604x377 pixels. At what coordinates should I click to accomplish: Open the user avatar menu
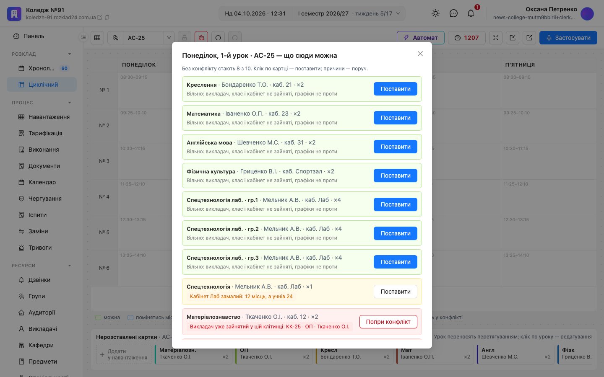[587, 13]
